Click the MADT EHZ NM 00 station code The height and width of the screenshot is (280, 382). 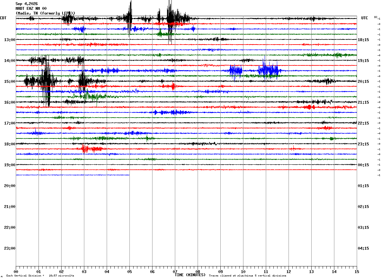coord(31,9)
